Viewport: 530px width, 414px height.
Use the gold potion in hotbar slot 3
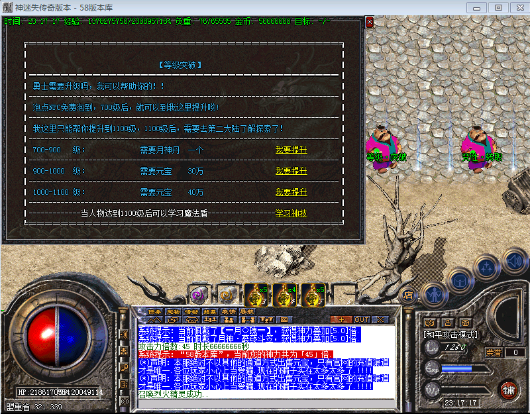click(x=256, y=295)
